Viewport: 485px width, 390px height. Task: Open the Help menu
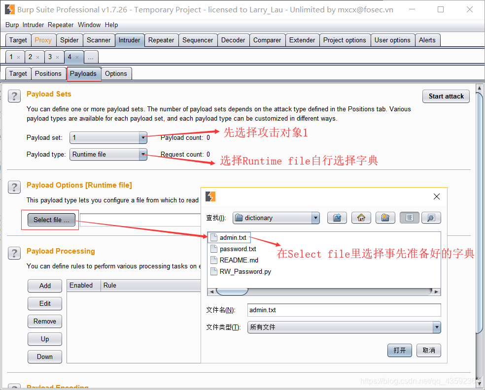coord(111,25)
